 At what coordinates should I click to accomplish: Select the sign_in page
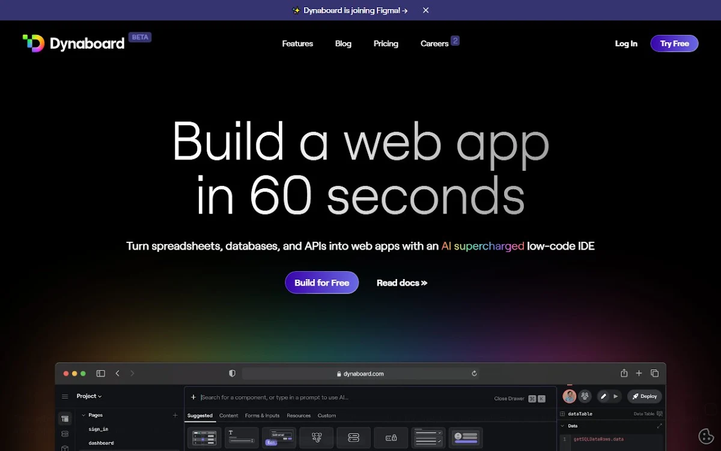[x=99, y=429]
